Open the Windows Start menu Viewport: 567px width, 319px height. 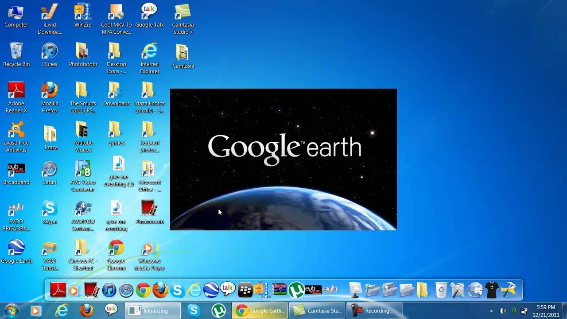pyautogui.click(x=12, y=311)
